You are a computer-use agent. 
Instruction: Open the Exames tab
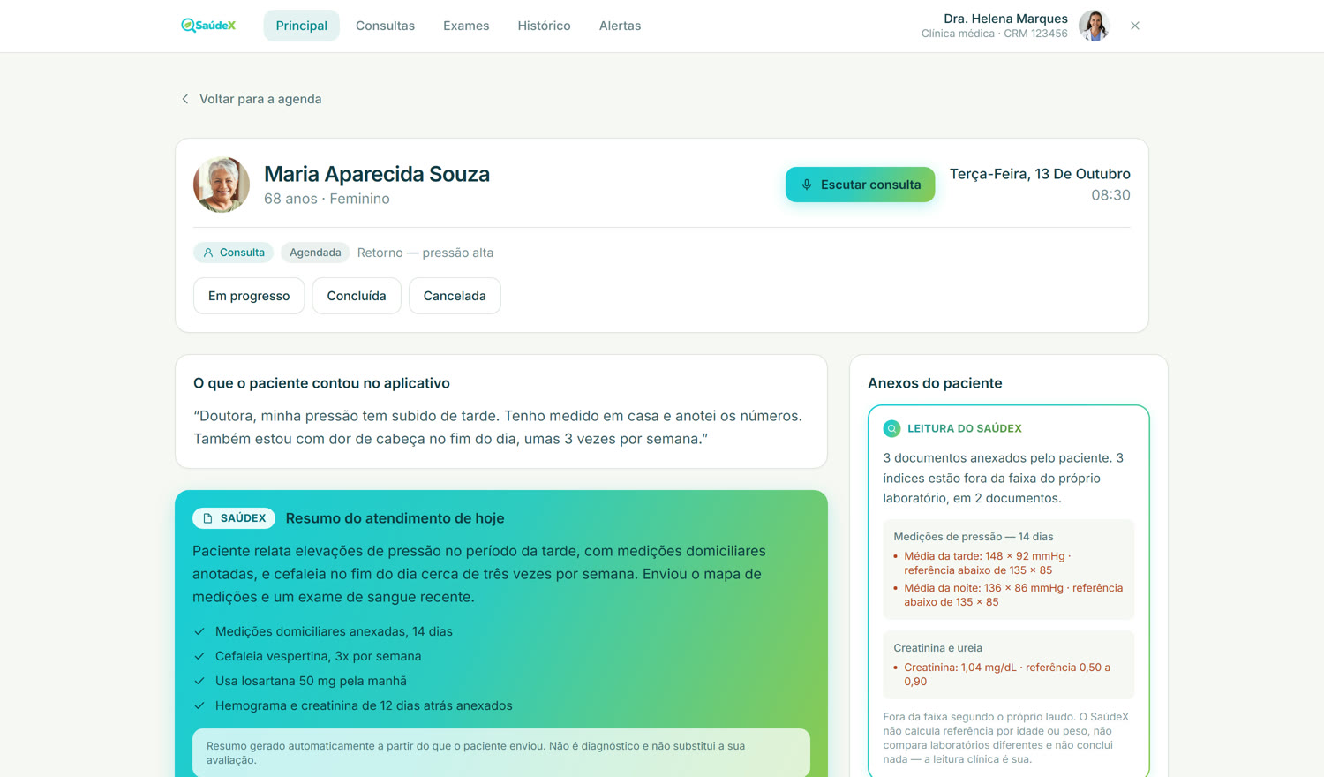[x=466, y=26]
